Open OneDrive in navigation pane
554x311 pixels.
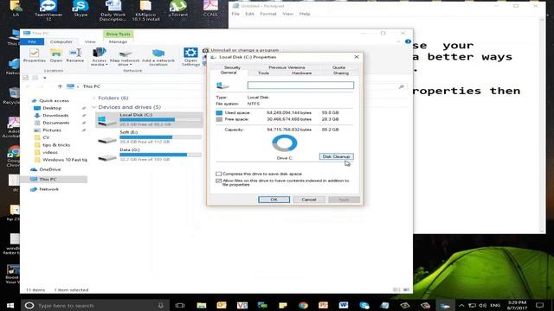(x=49, y=169)
